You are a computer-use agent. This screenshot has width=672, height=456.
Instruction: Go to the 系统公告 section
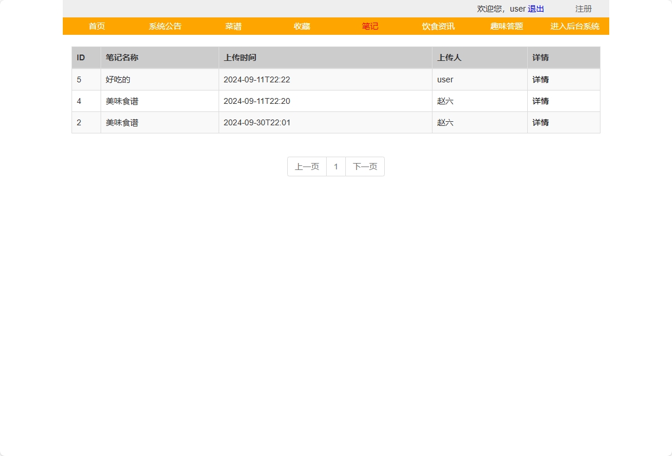pyautogui.click(x=165, y=26)
